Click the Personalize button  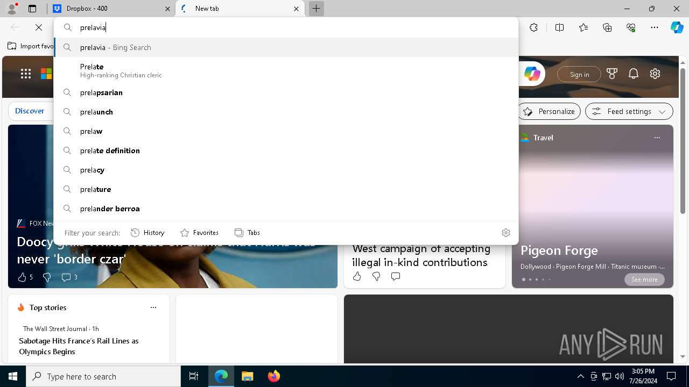[549, 111]
